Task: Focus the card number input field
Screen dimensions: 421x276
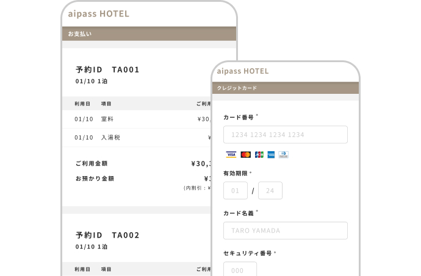Action: pos(285,135)
